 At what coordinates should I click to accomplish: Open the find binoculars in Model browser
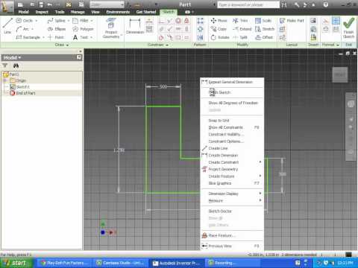click(x=16, y=66)
